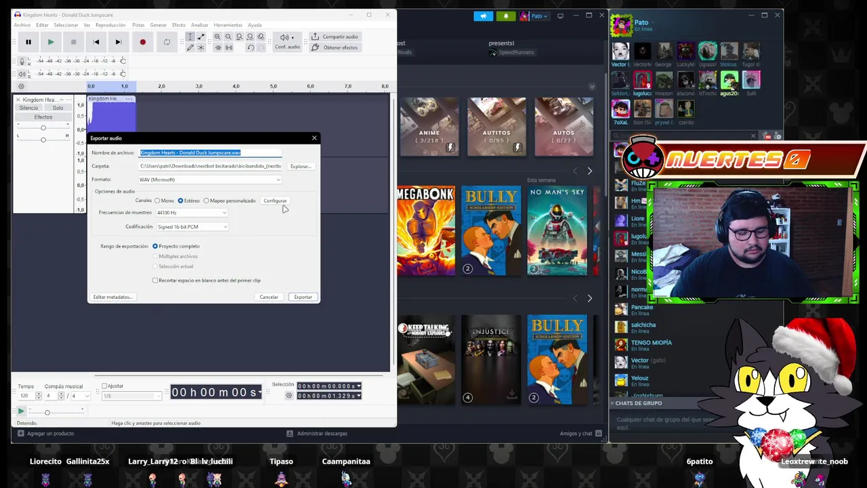Image resolution: width=867 pixels, height=488 pixels.
Task: Trim audio outside selection icon
Action: pos(217,47)
